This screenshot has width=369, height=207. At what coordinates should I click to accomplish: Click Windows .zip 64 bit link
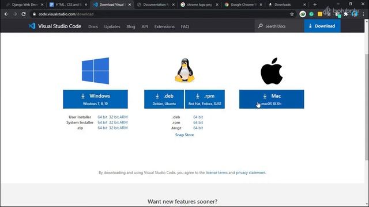tap(103, 128)
